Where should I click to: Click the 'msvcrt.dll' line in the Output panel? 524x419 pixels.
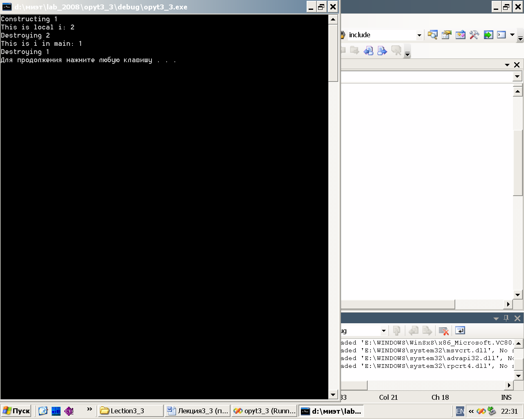pos(427,350)
